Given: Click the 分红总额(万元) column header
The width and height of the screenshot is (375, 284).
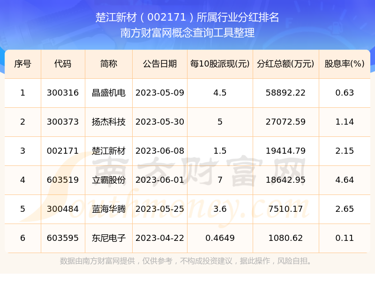Looking at the screenshot, I should click(285, 64).
